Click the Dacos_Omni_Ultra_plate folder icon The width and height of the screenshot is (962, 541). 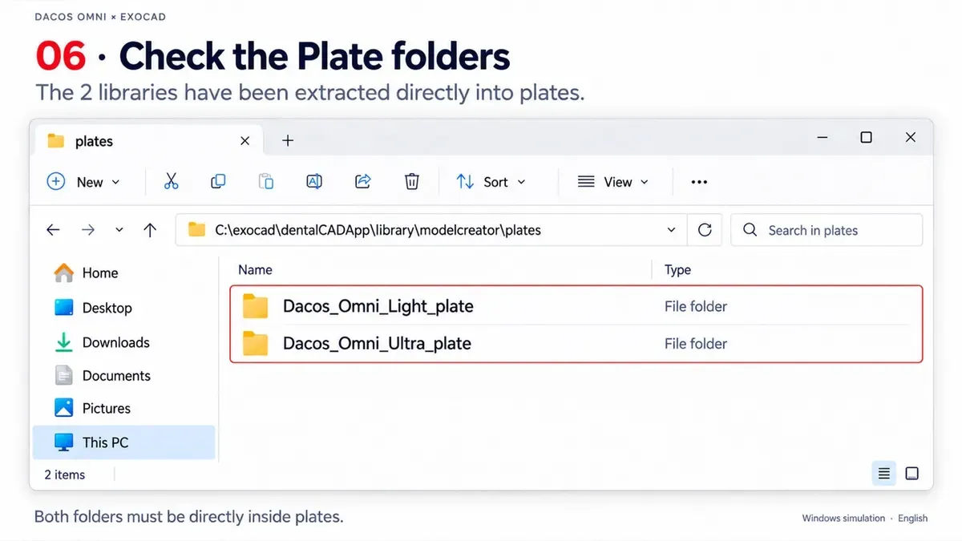coord(256,344)
